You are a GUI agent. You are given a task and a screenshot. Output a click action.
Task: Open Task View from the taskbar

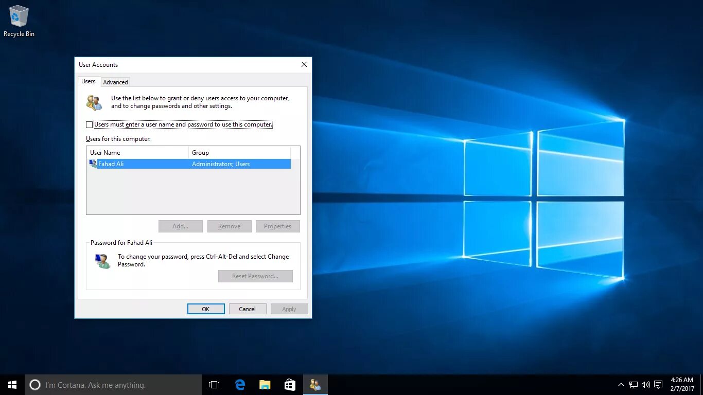tap(214, 385)
